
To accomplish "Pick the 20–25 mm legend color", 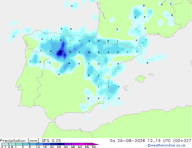I will pyautogui.click(x=54, y=144).
